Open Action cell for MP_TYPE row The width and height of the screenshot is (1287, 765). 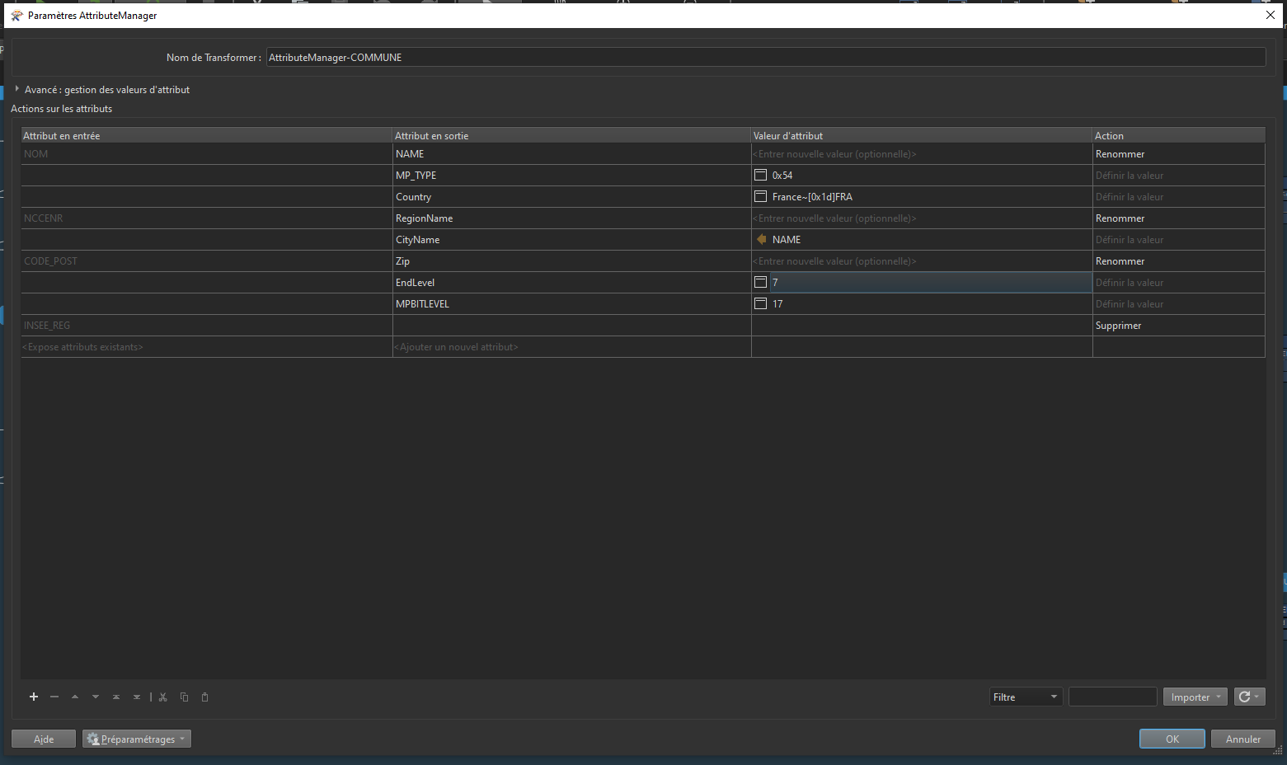[1179, 176]
